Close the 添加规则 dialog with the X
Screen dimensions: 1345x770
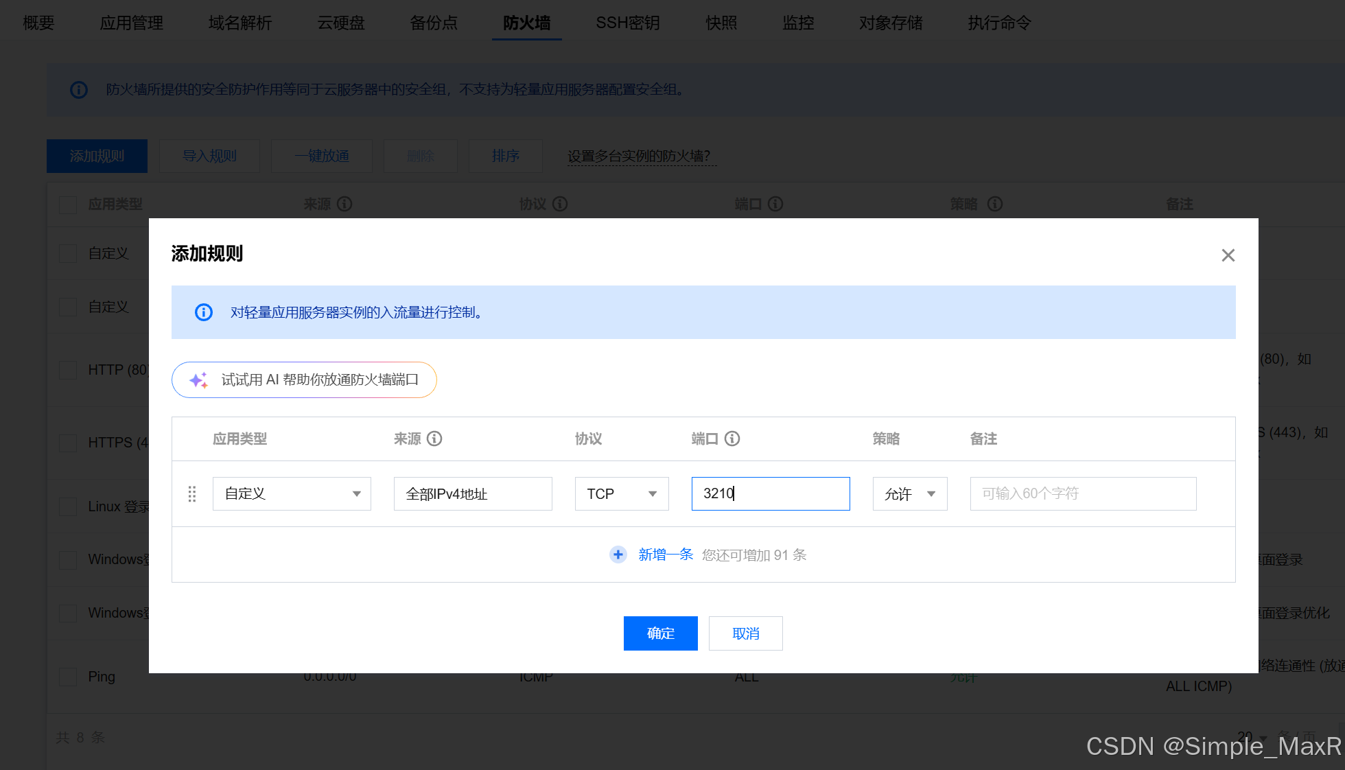click(1228, 255)
